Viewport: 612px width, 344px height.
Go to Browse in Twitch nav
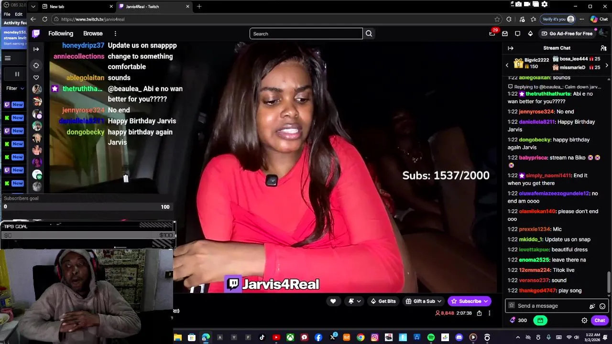click(x=93, y=33)
